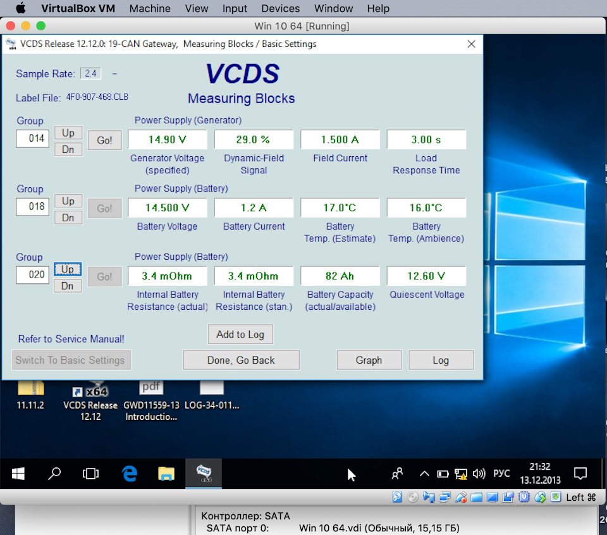Viewport: 607px width, 535px height.
Task: Click the VCDS app icon on taskbar
Action: pos(204,473)
